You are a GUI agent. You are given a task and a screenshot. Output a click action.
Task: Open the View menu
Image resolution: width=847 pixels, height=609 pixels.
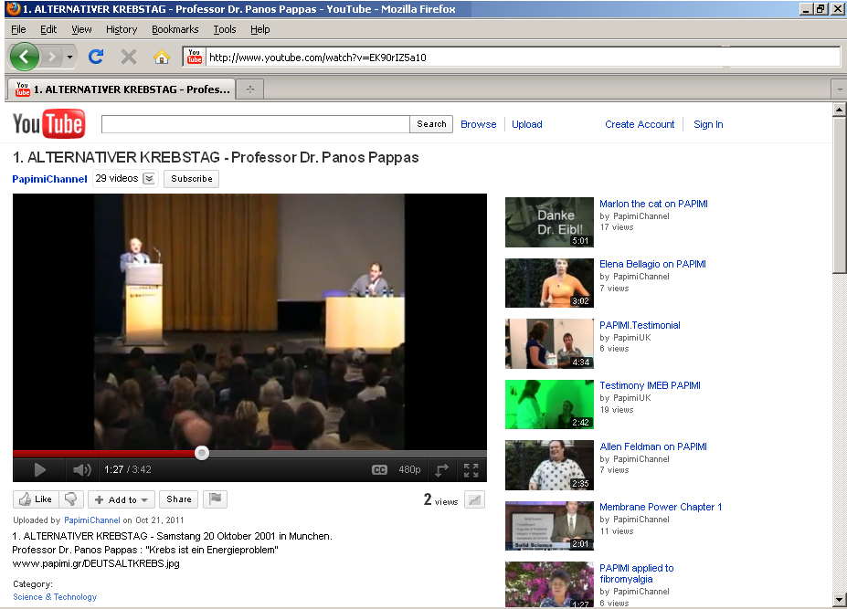click(x=81, y=29)
